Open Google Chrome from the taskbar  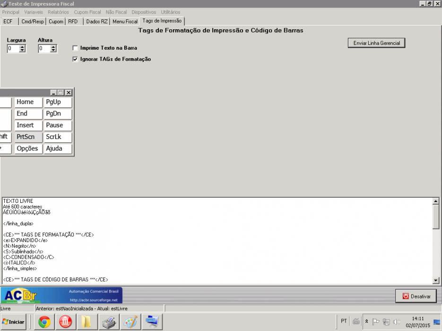(44, 322)
